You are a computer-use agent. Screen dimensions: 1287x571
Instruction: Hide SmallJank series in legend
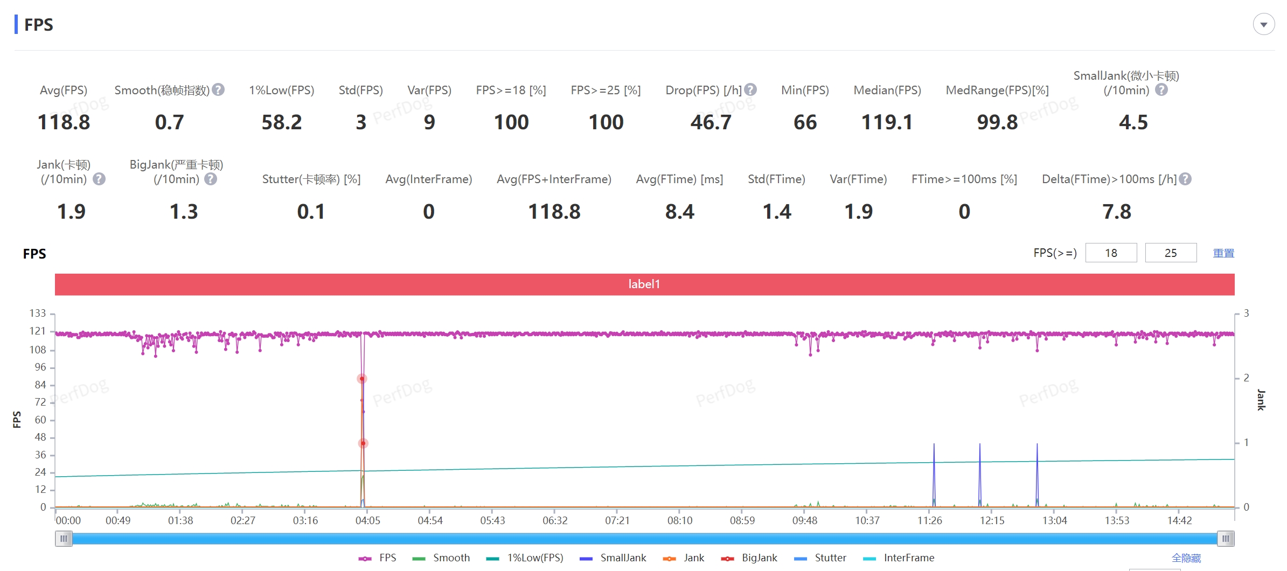[613, 558]
